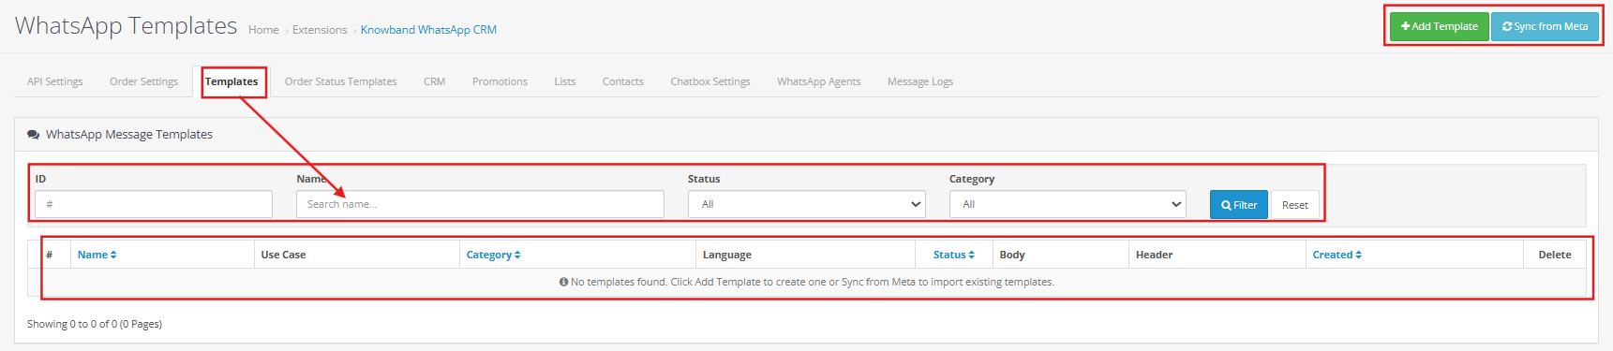The width and height of the screenshot is (1613, 351).
Task: Click the 'Language' column header
Action: coord(727,255)
